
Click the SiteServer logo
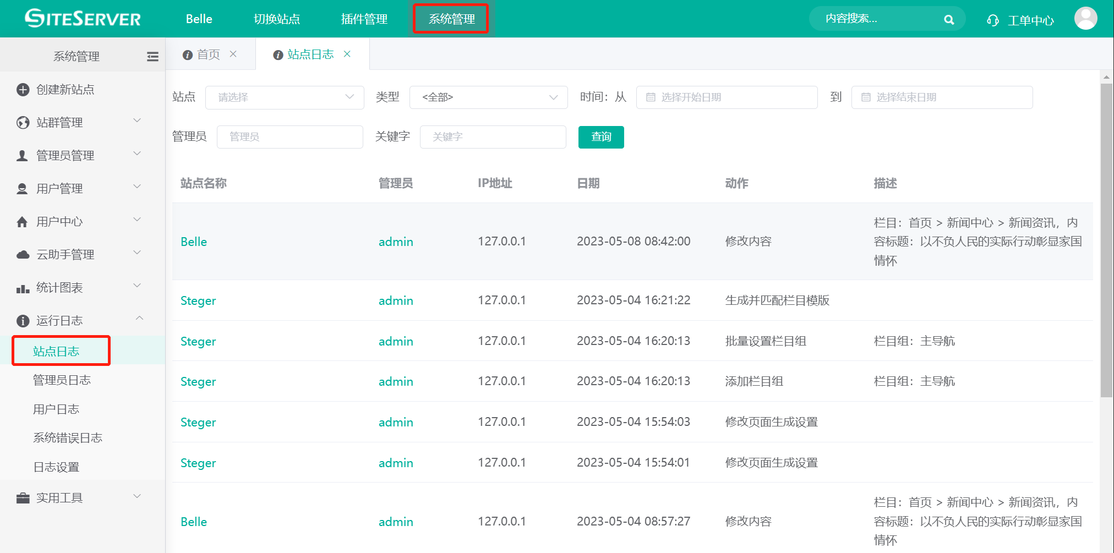83,19
